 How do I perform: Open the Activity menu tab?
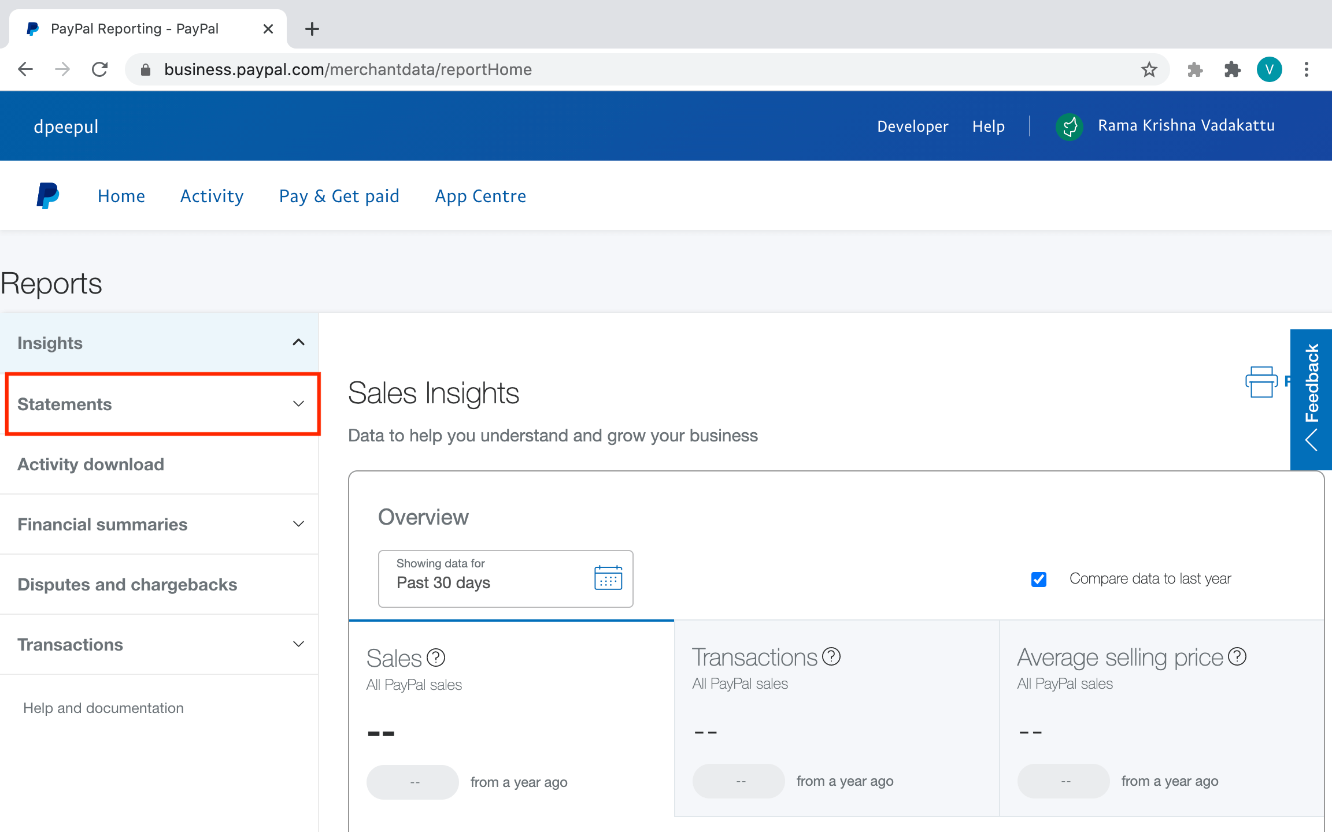(x=211, y=195)
